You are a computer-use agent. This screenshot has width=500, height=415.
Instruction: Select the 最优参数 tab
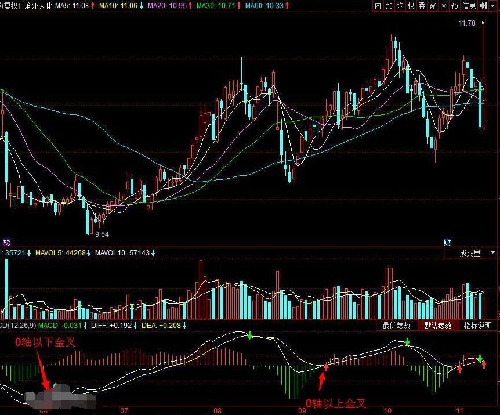(x=396, y=326)
